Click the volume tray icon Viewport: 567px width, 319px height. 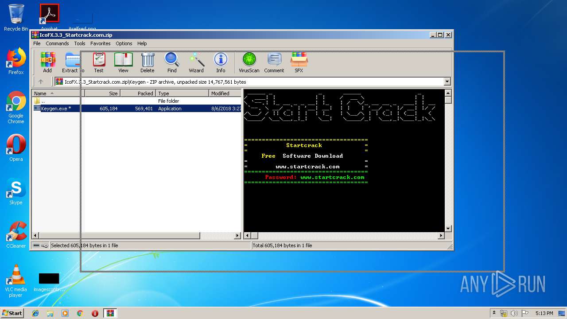tap(514, 313)
